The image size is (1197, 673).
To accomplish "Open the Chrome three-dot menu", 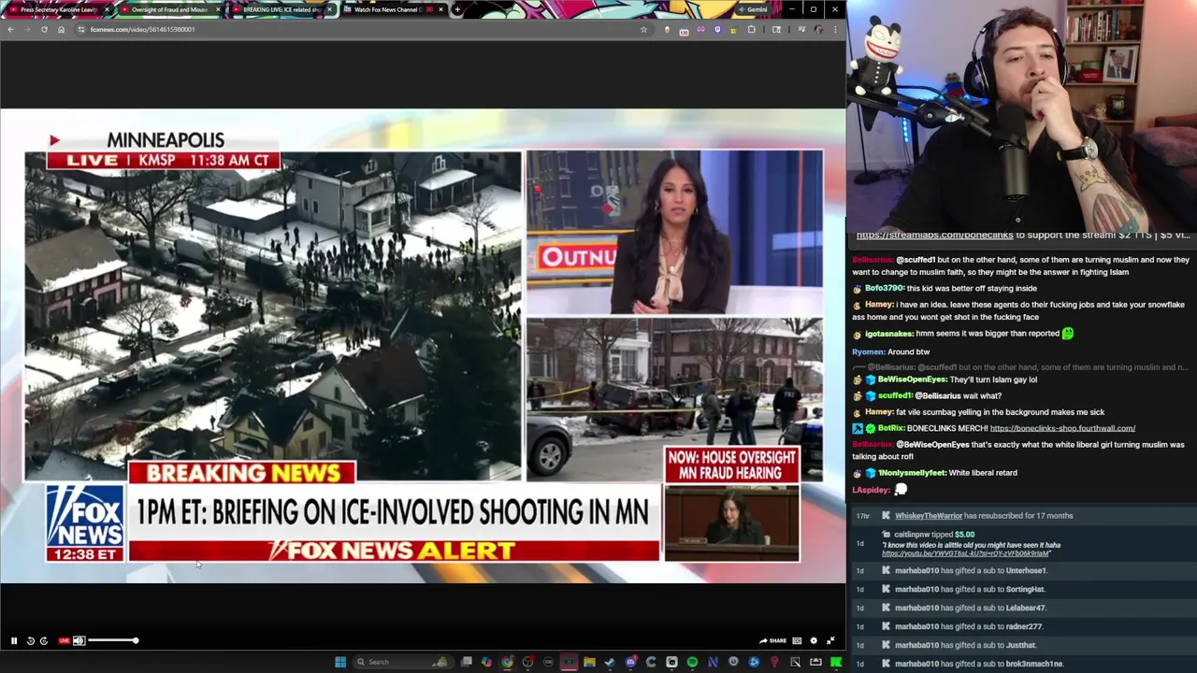I will 835,29.
